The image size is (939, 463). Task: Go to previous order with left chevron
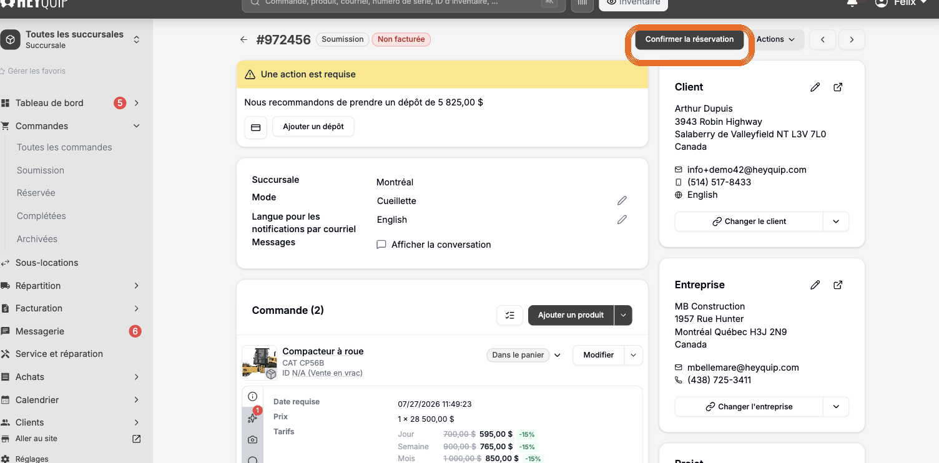click(x=823, y=39)
